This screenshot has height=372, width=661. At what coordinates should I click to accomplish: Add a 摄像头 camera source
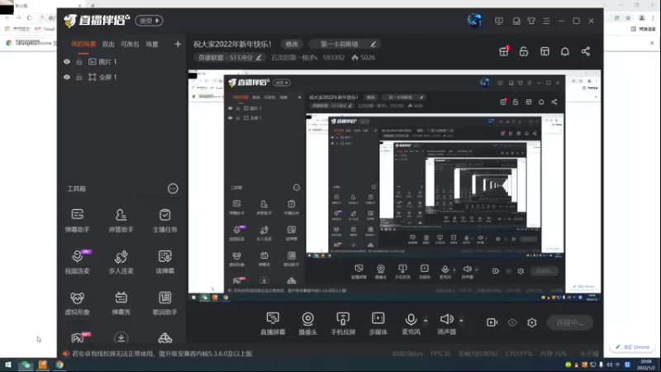(x=307, y=323)
